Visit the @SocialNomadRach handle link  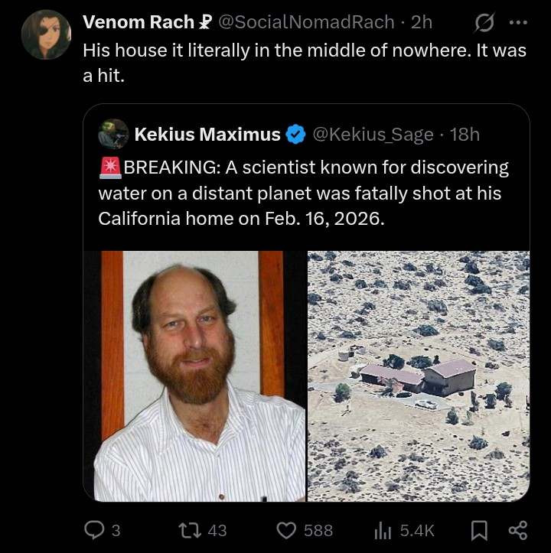307,23
